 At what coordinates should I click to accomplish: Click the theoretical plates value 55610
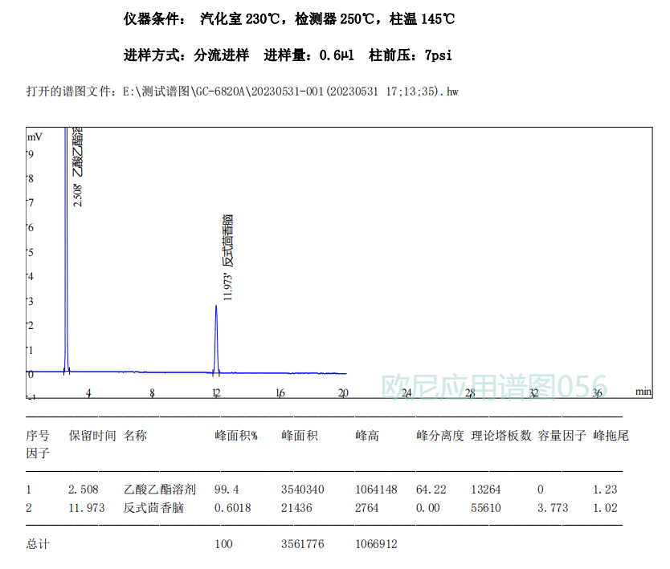(x=487, y=507)
